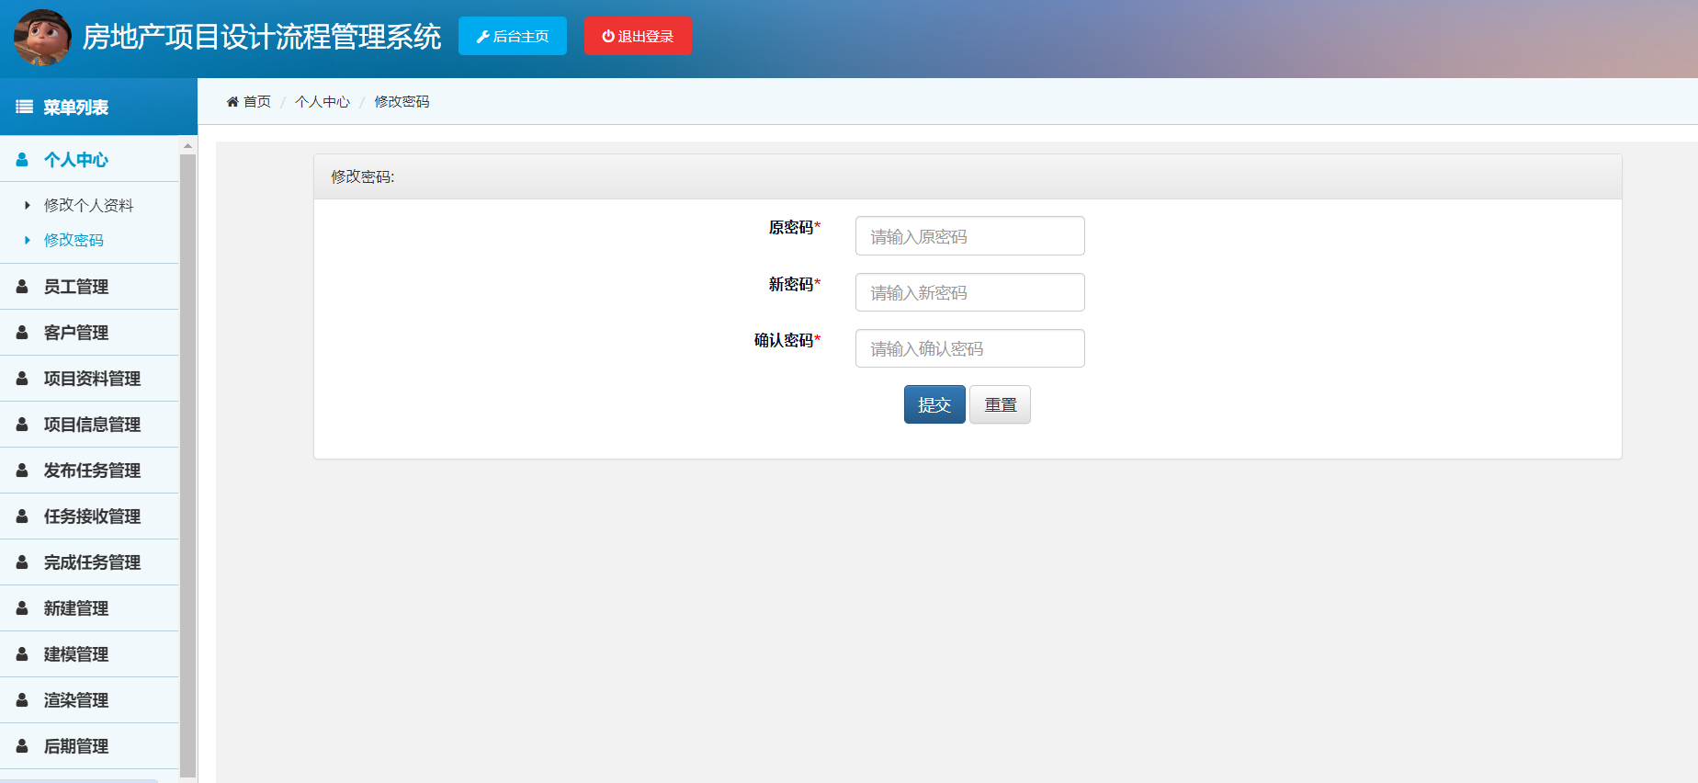Viewport: 1698px width, 783px height.
Task: Focus the 原密码 input field
Action: point(969,236)
